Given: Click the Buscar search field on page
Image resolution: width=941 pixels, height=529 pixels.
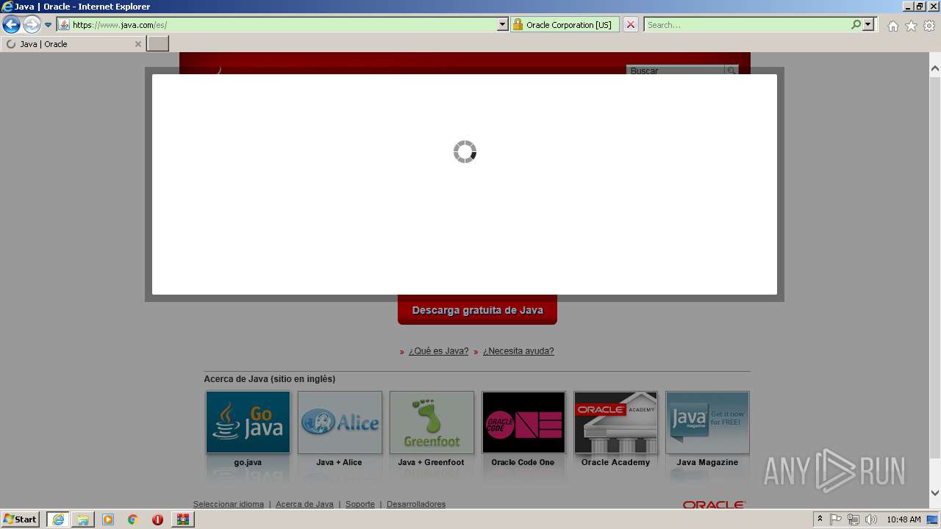Looking at the screenshot, I should pos(676,71).
